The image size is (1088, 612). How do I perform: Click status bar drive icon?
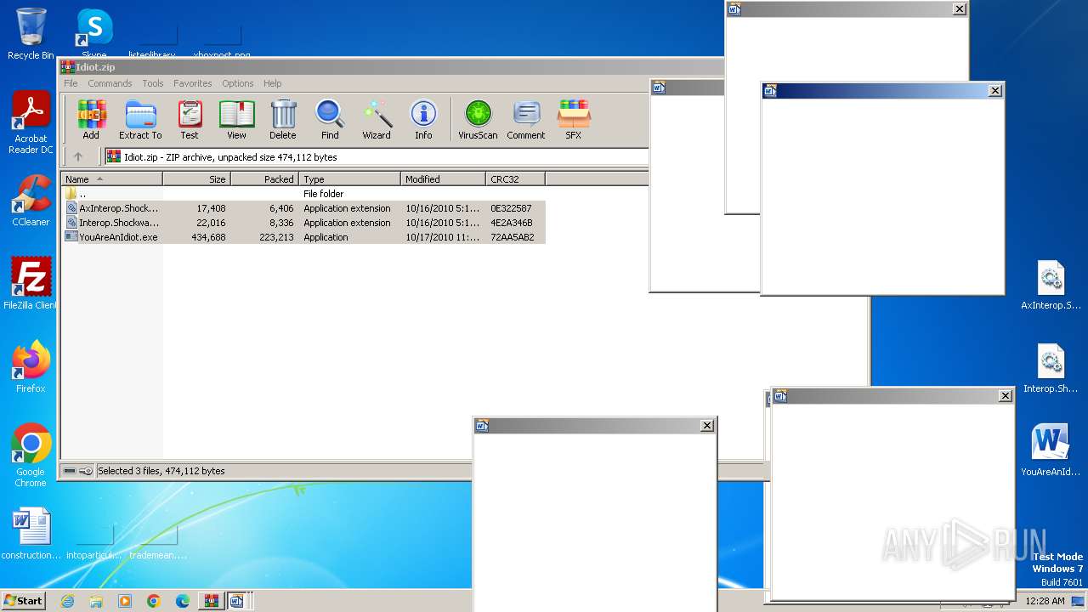pos(70,471)
